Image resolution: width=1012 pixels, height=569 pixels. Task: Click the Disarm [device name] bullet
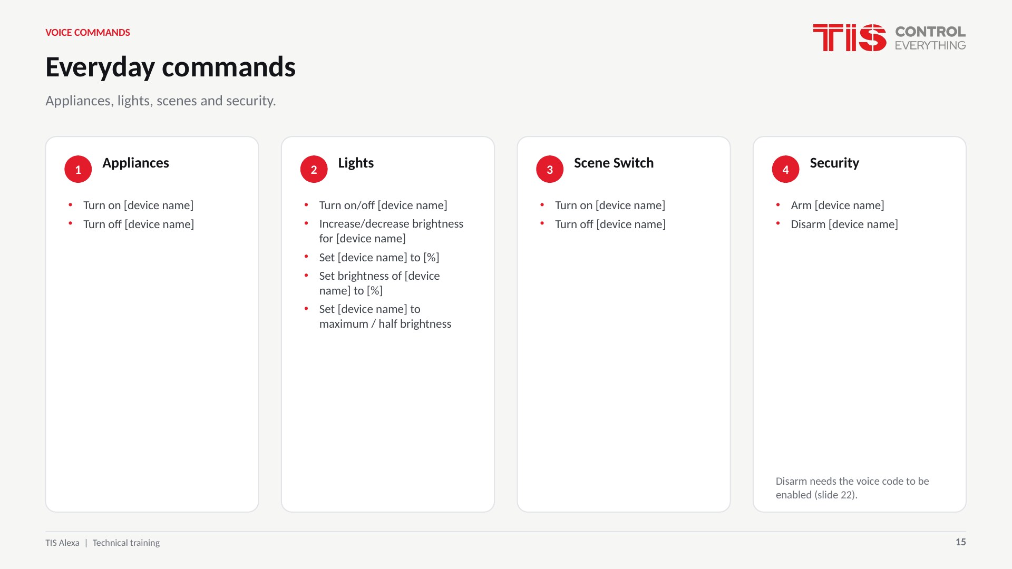tap(844, 224)
